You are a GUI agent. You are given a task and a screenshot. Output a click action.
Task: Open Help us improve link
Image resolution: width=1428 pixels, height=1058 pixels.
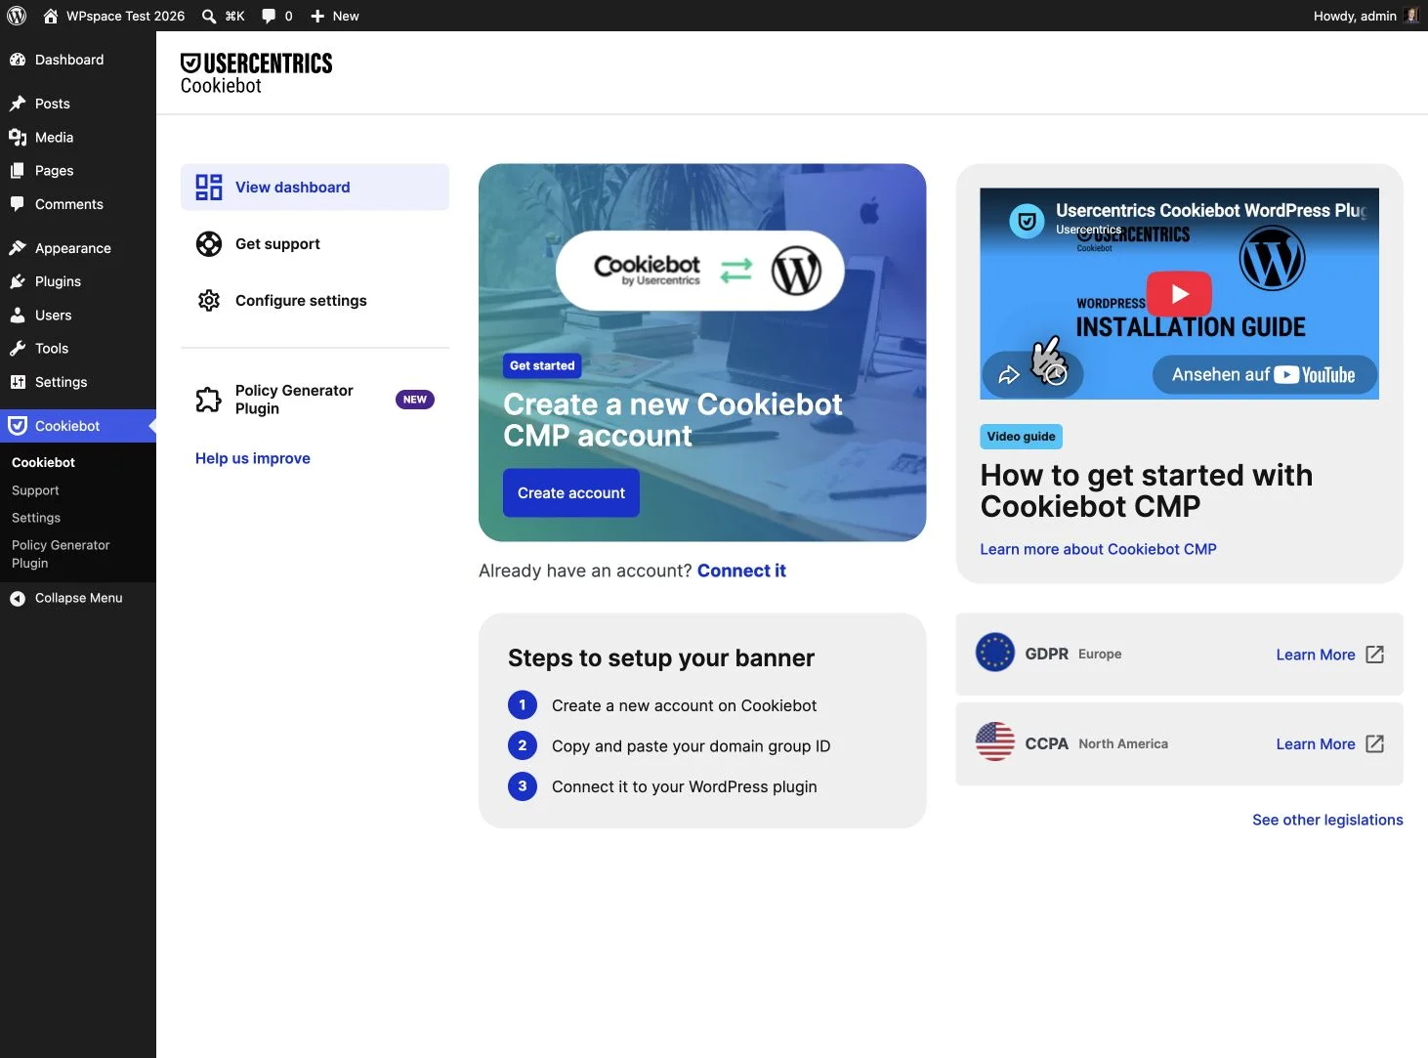[x=253, y=458]
